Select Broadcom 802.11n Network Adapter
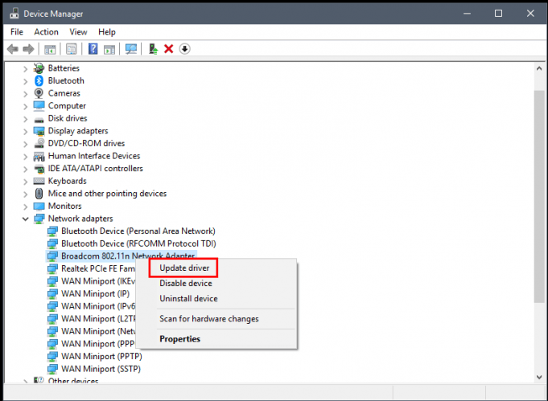Viewport: 548px width, 401px height. click(128, 256)
